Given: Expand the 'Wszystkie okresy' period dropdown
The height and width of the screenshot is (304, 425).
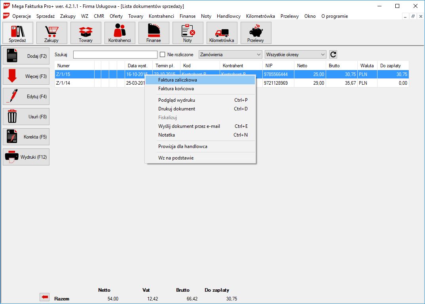Looking at the screenshot, I should pyautogui.click(x=295, y=55).
